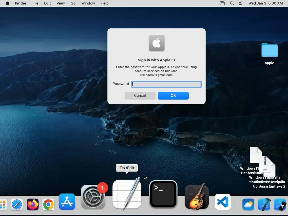The image size is (288, 216).
Task: Open Visual Studio Code from the Dock
Action: 223,202
